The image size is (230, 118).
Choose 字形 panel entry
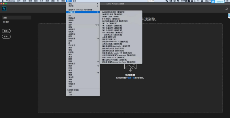point(83,86)
